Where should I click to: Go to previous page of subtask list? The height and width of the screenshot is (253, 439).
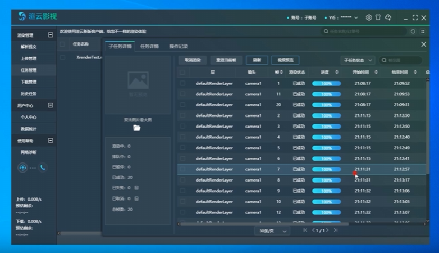click(x=313, y=230)
